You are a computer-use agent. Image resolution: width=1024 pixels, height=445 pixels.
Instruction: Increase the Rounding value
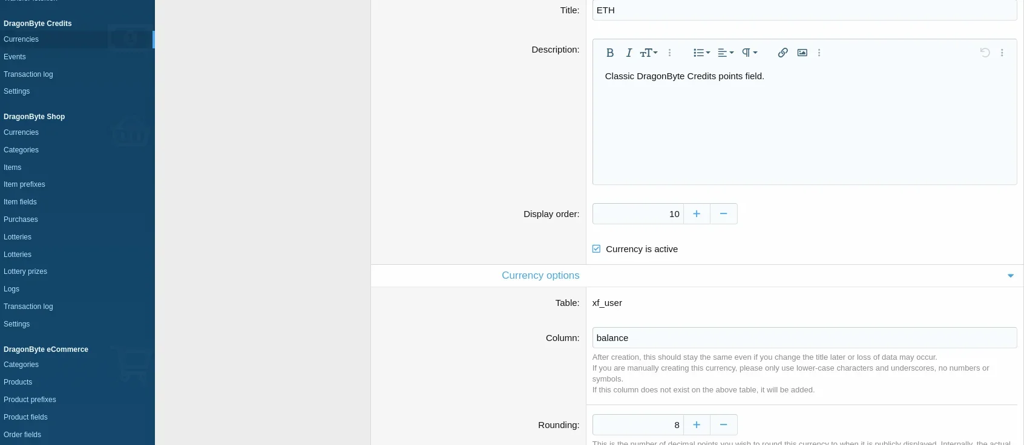pyautogui.click(x=697, y=425)
